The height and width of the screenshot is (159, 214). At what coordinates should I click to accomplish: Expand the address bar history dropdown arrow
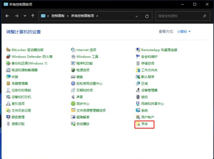138,16
